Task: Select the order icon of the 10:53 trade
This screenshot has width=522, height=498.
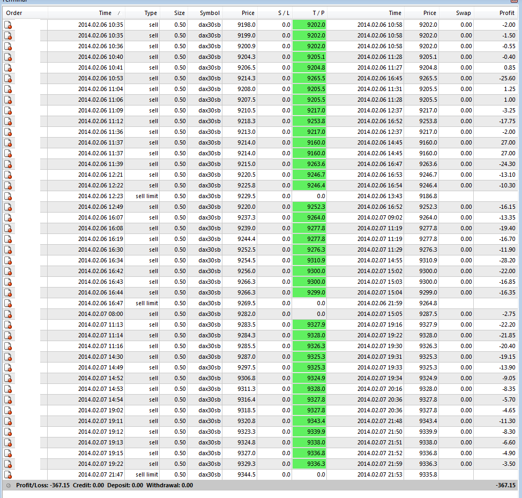Action: (8, 78)
